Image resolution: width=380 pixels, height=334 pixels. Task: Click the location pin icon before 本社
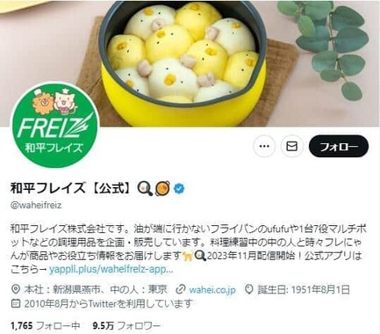point(16,289)
